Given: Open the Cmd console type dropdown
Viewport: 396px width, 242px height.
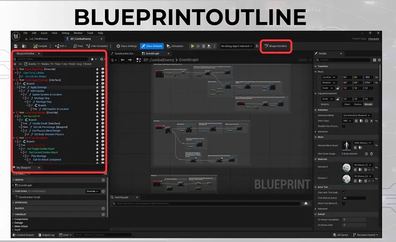Looking at the screenshot, I should click(x=65, y=235).
